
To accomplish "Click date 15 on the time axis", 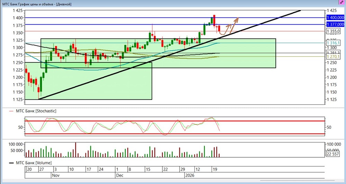I will click(148, 169).
